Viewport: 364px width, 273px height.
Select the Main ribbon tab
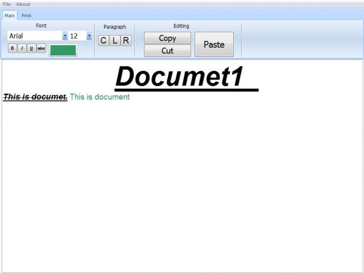(10, 15)
